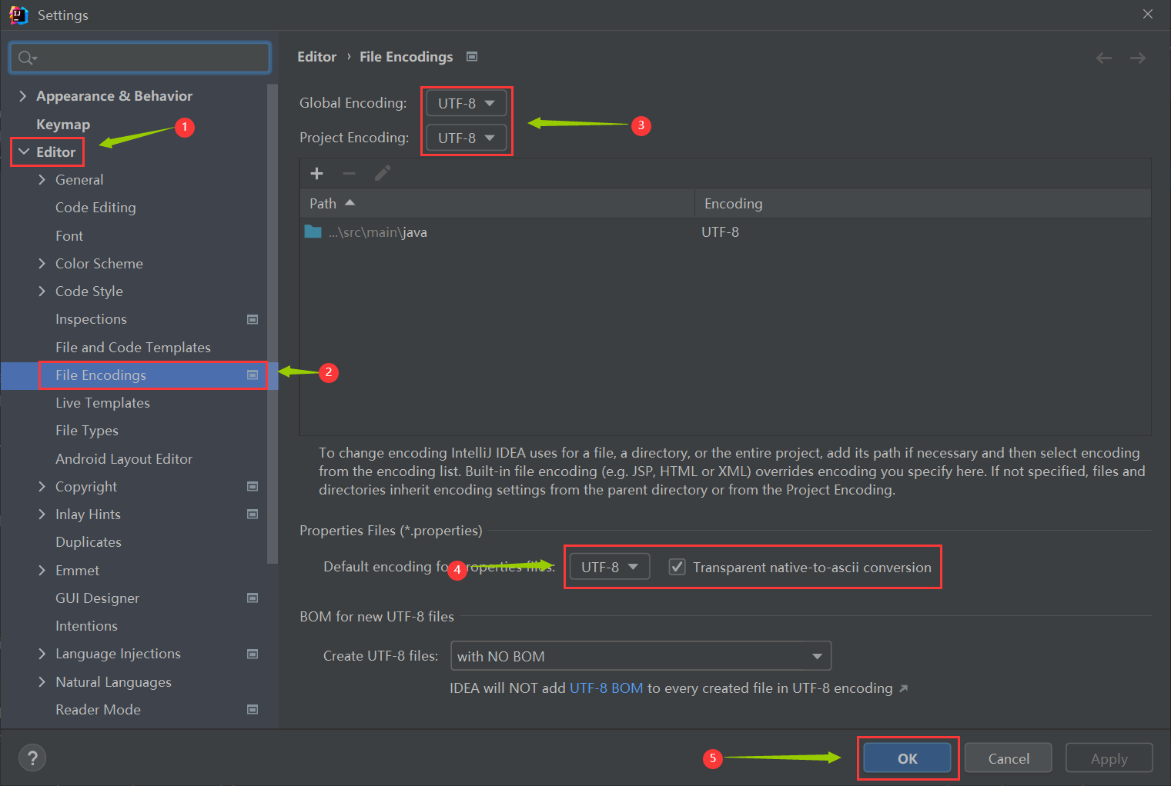Click the project icon next to Language Injections
This screenshot has height=786, width=1171.
253,654
